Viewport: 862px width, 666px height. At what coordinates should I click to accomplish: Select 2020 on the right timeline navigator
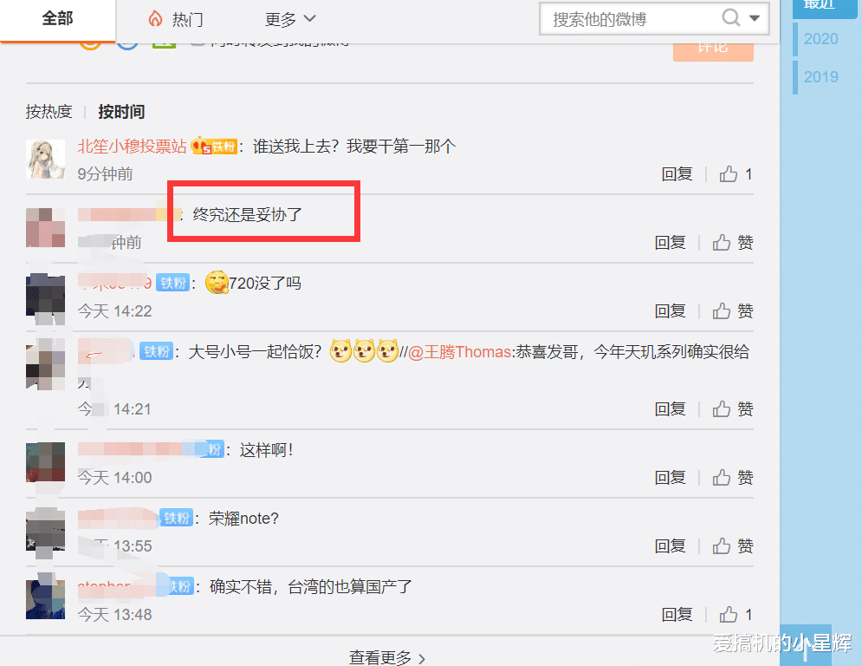821,38
